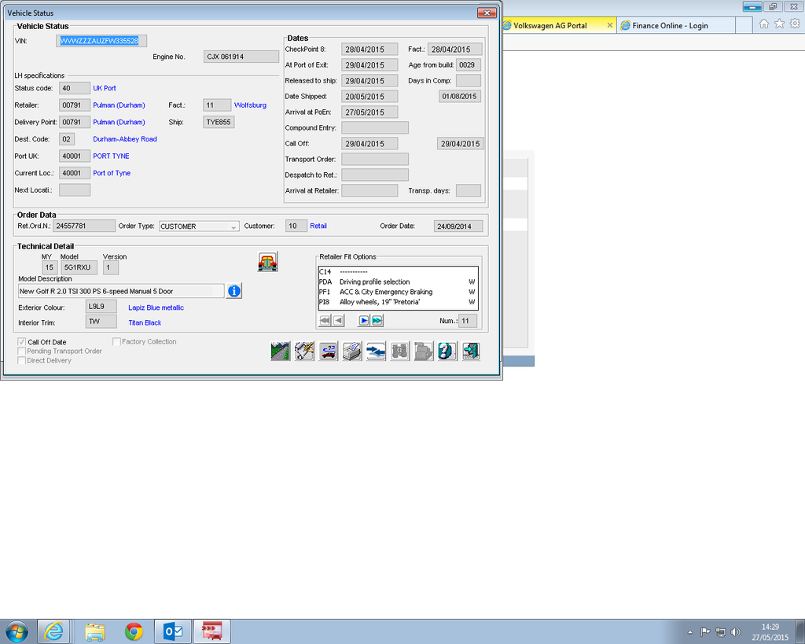Click the empty Compound Entry field
This screenshot has width=805, height=644.
click(375, 128)
